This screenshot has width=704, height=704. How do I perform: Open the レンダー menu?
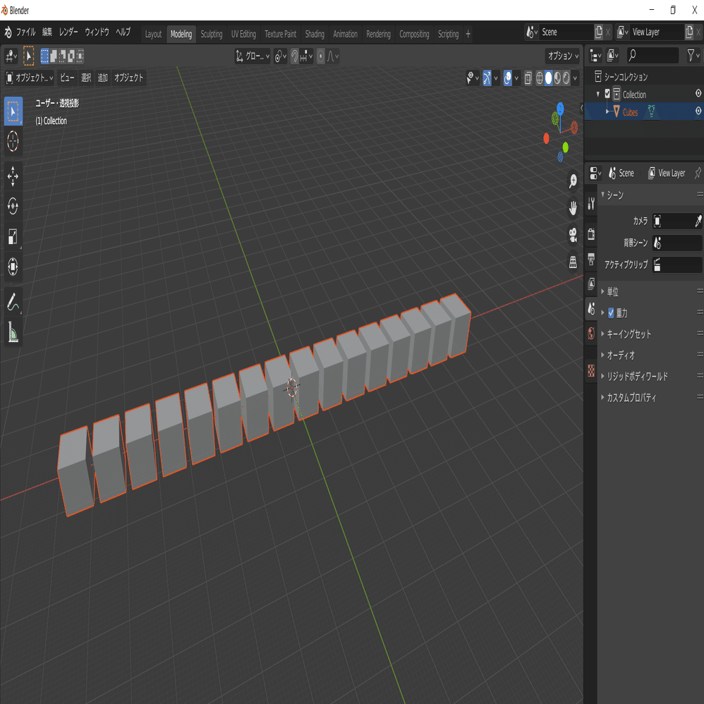[x=68, y=32]
